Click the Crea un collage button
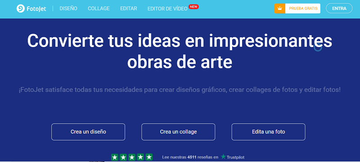This screenshot has width=360, height=162. (x=178, y=132)
